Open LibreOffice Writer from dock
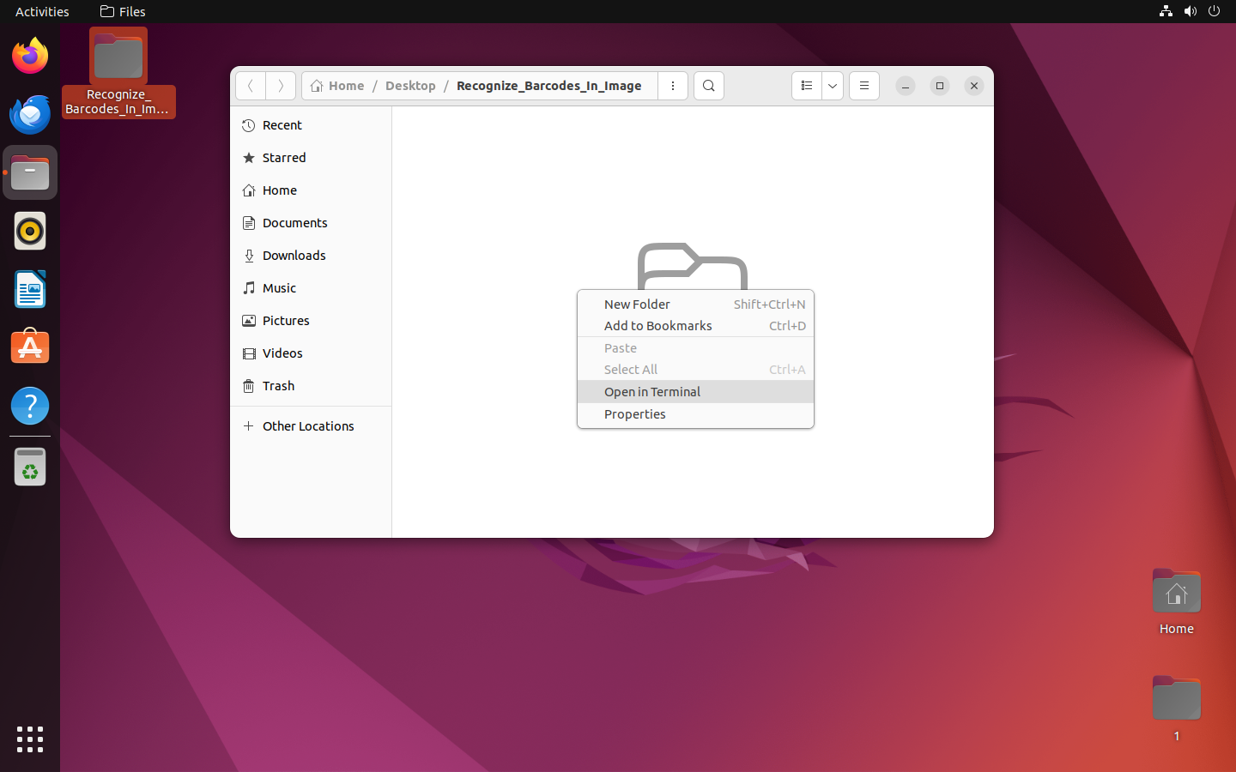 pos(30,290)
